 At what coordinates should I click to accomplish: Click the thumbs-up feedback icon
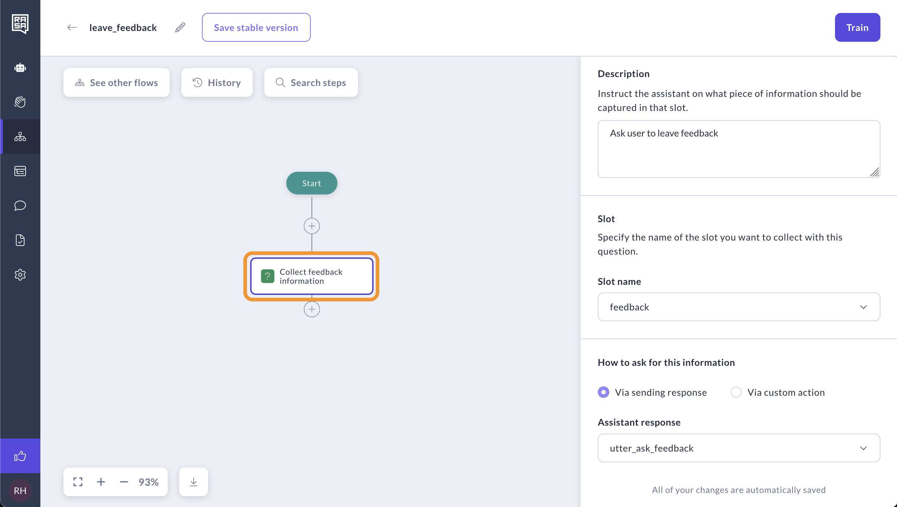(20, 456)
